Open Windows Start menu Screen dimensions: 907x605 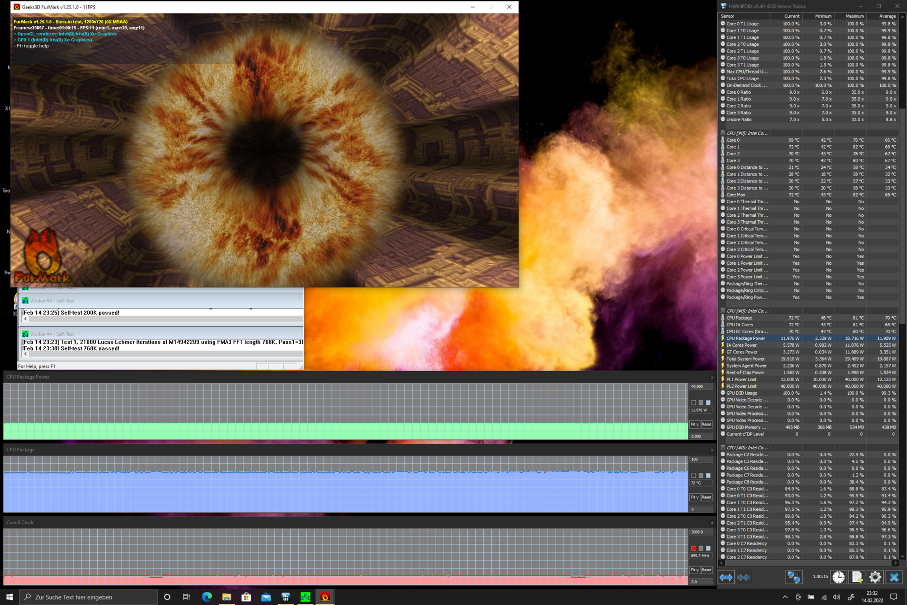pos(10,597)
